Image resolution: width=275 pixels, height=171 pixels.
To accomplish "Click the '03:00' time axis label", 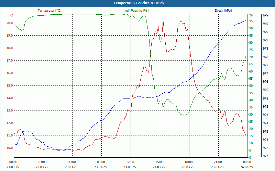I will click(42, 162).
